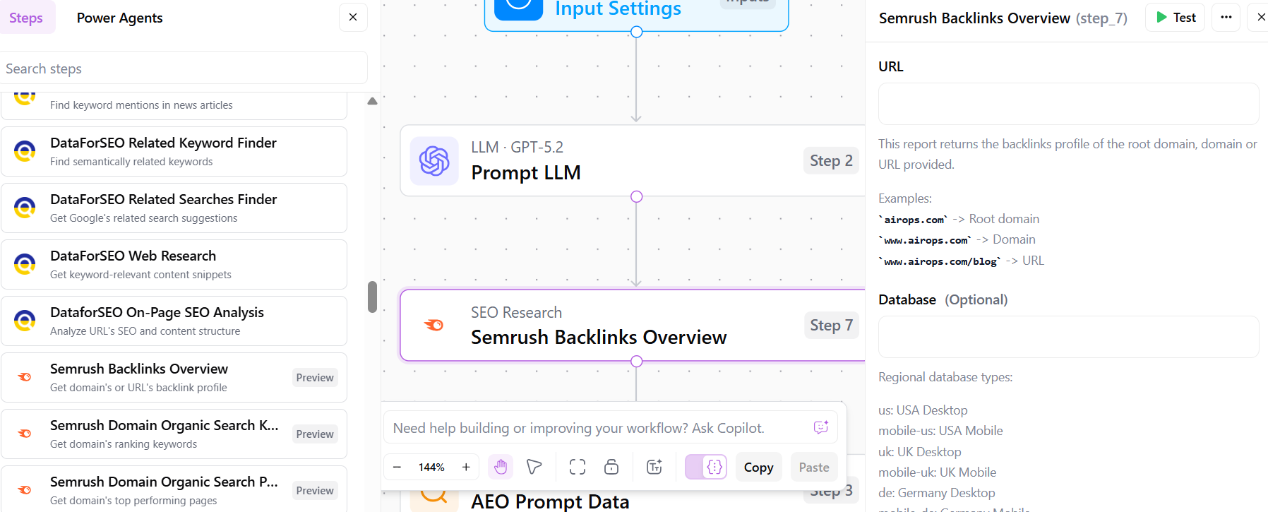Viewport: 1268px width, 512px height.
Task: Click the connector node under Input Settings
Action: [636, 32]
